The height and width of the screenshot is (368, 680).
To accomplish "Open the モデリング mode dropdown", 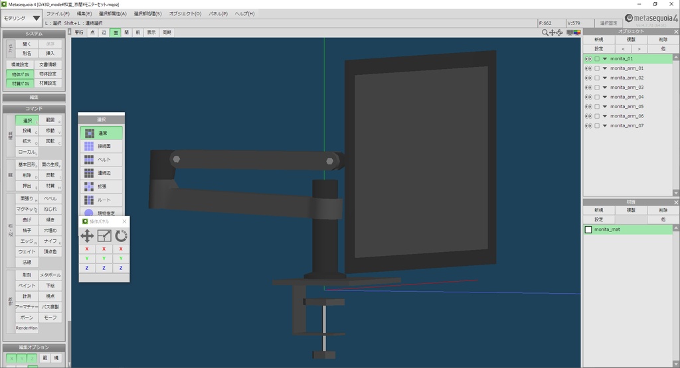I will pyautogui.click(x=22, y=19).
